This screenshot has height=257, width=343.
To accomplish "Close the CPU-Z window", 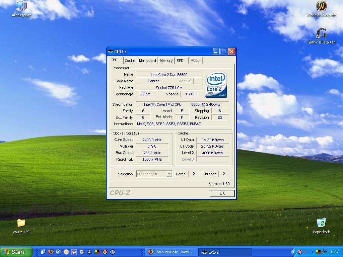I will click(x=231, y=52).
